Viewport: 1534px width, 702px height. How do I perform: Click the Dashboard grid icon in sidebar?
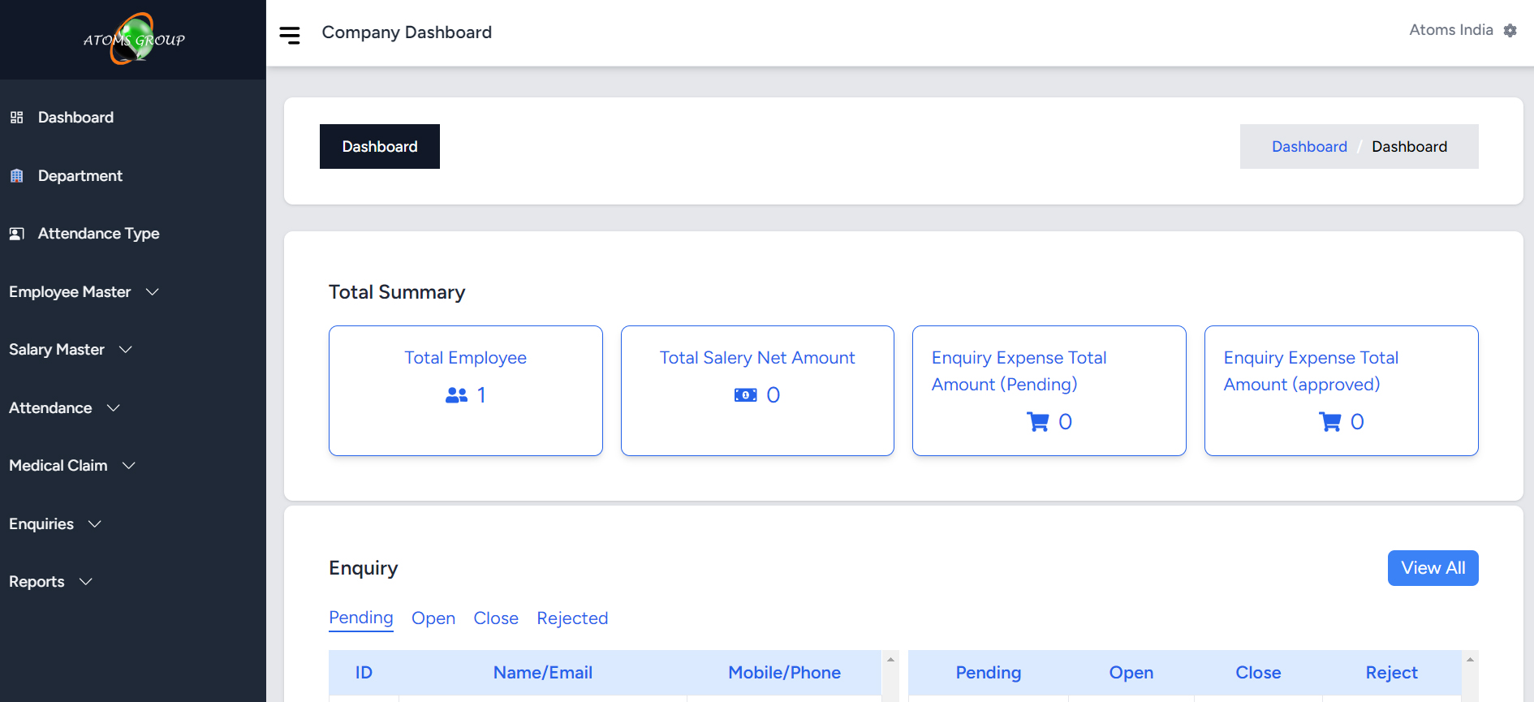click(16, 118)
